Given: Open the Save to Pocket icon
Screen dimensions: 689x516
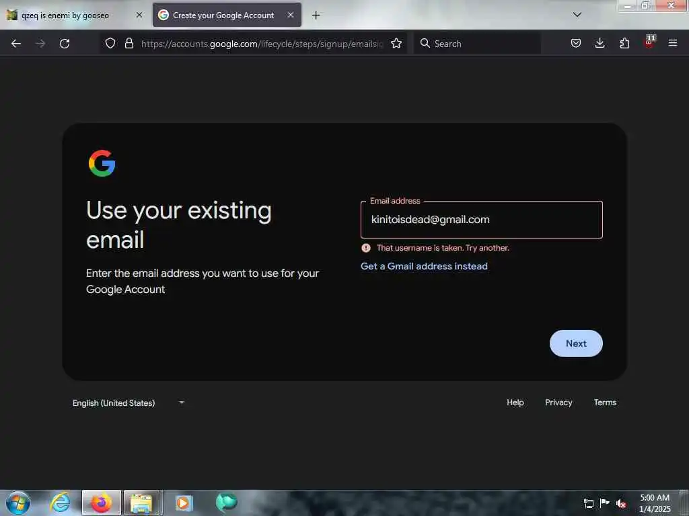Looking at the screenshot, I should (576, 43).
